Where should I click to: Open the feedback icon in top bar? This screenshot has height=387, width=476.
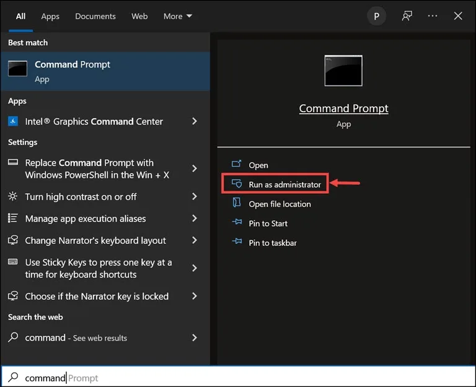(x=407, y=15)
